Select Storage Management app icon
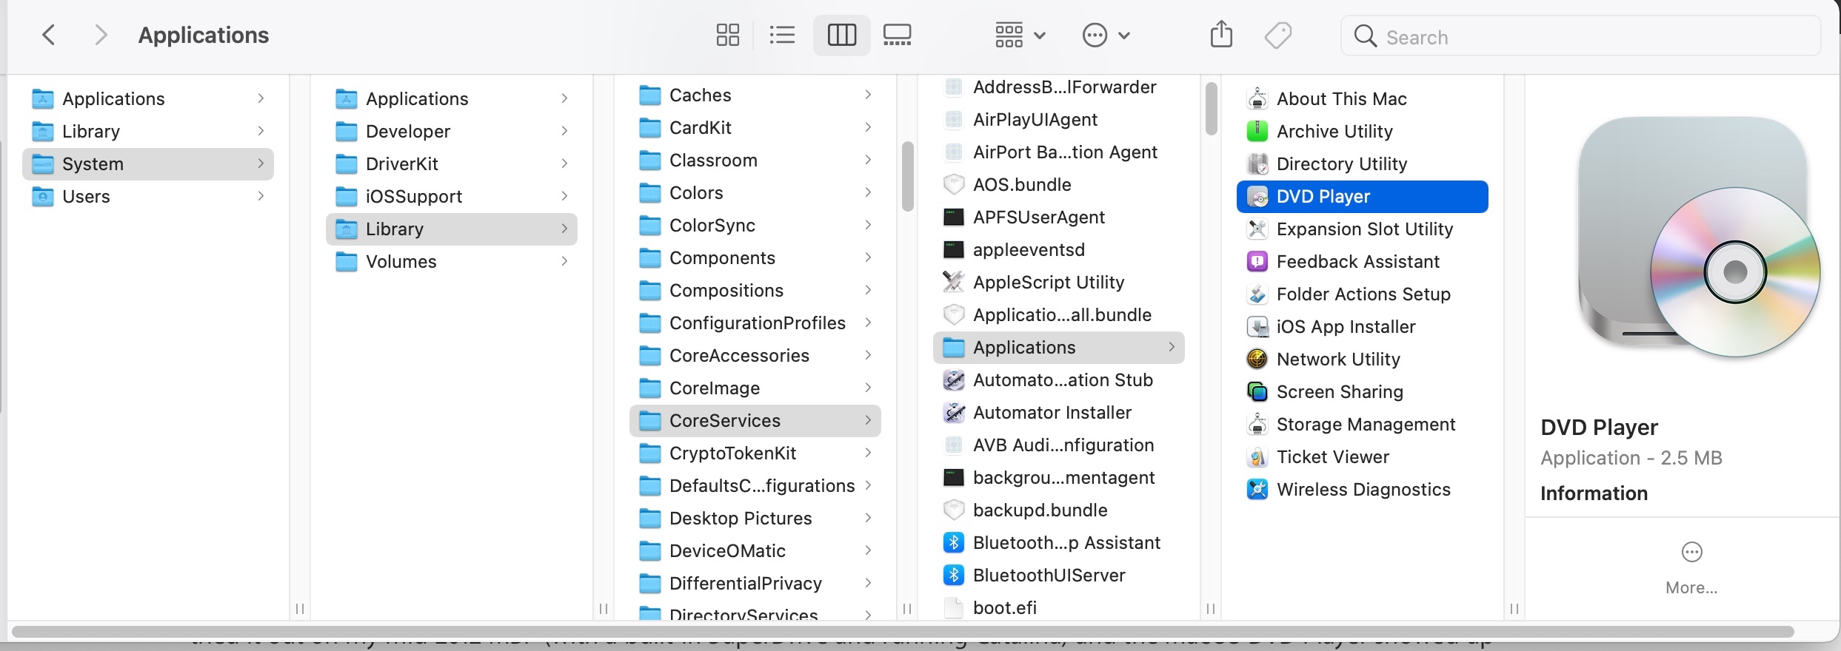This screenshot has width=1841, height=651. click(1257, 425)
